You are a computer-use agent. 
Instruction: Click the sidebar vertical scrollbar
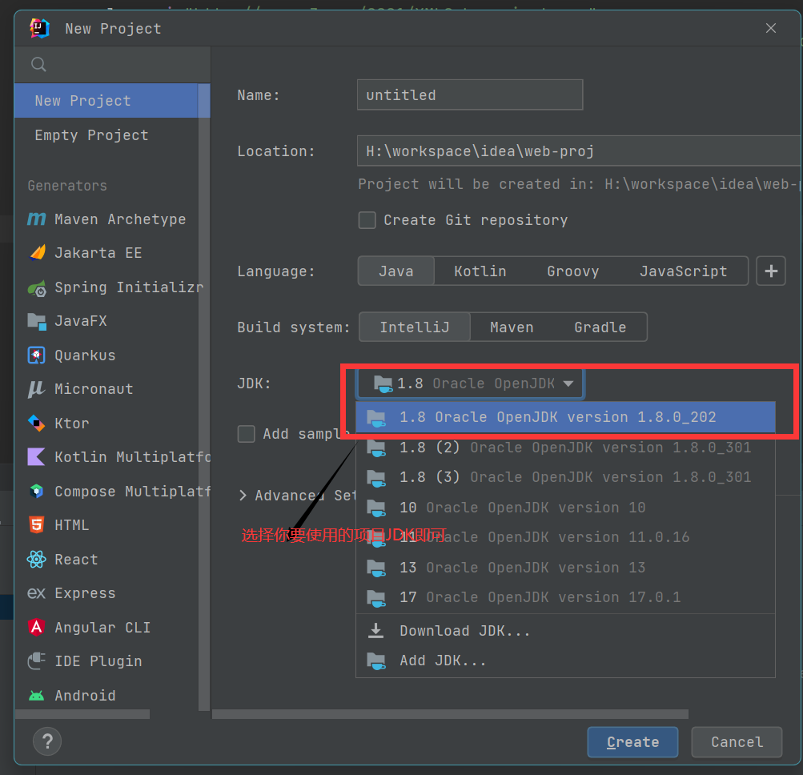click(204, 397)
